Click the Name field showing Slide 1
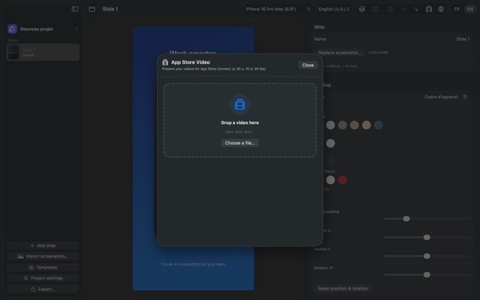The height and width of the screenshot is (300, 480). tap(391, 39)
